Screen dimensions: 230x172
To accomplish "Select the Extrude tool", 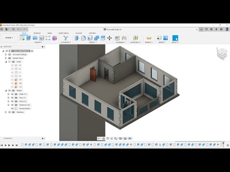I will pyautogui.click(x=29, y=38).
